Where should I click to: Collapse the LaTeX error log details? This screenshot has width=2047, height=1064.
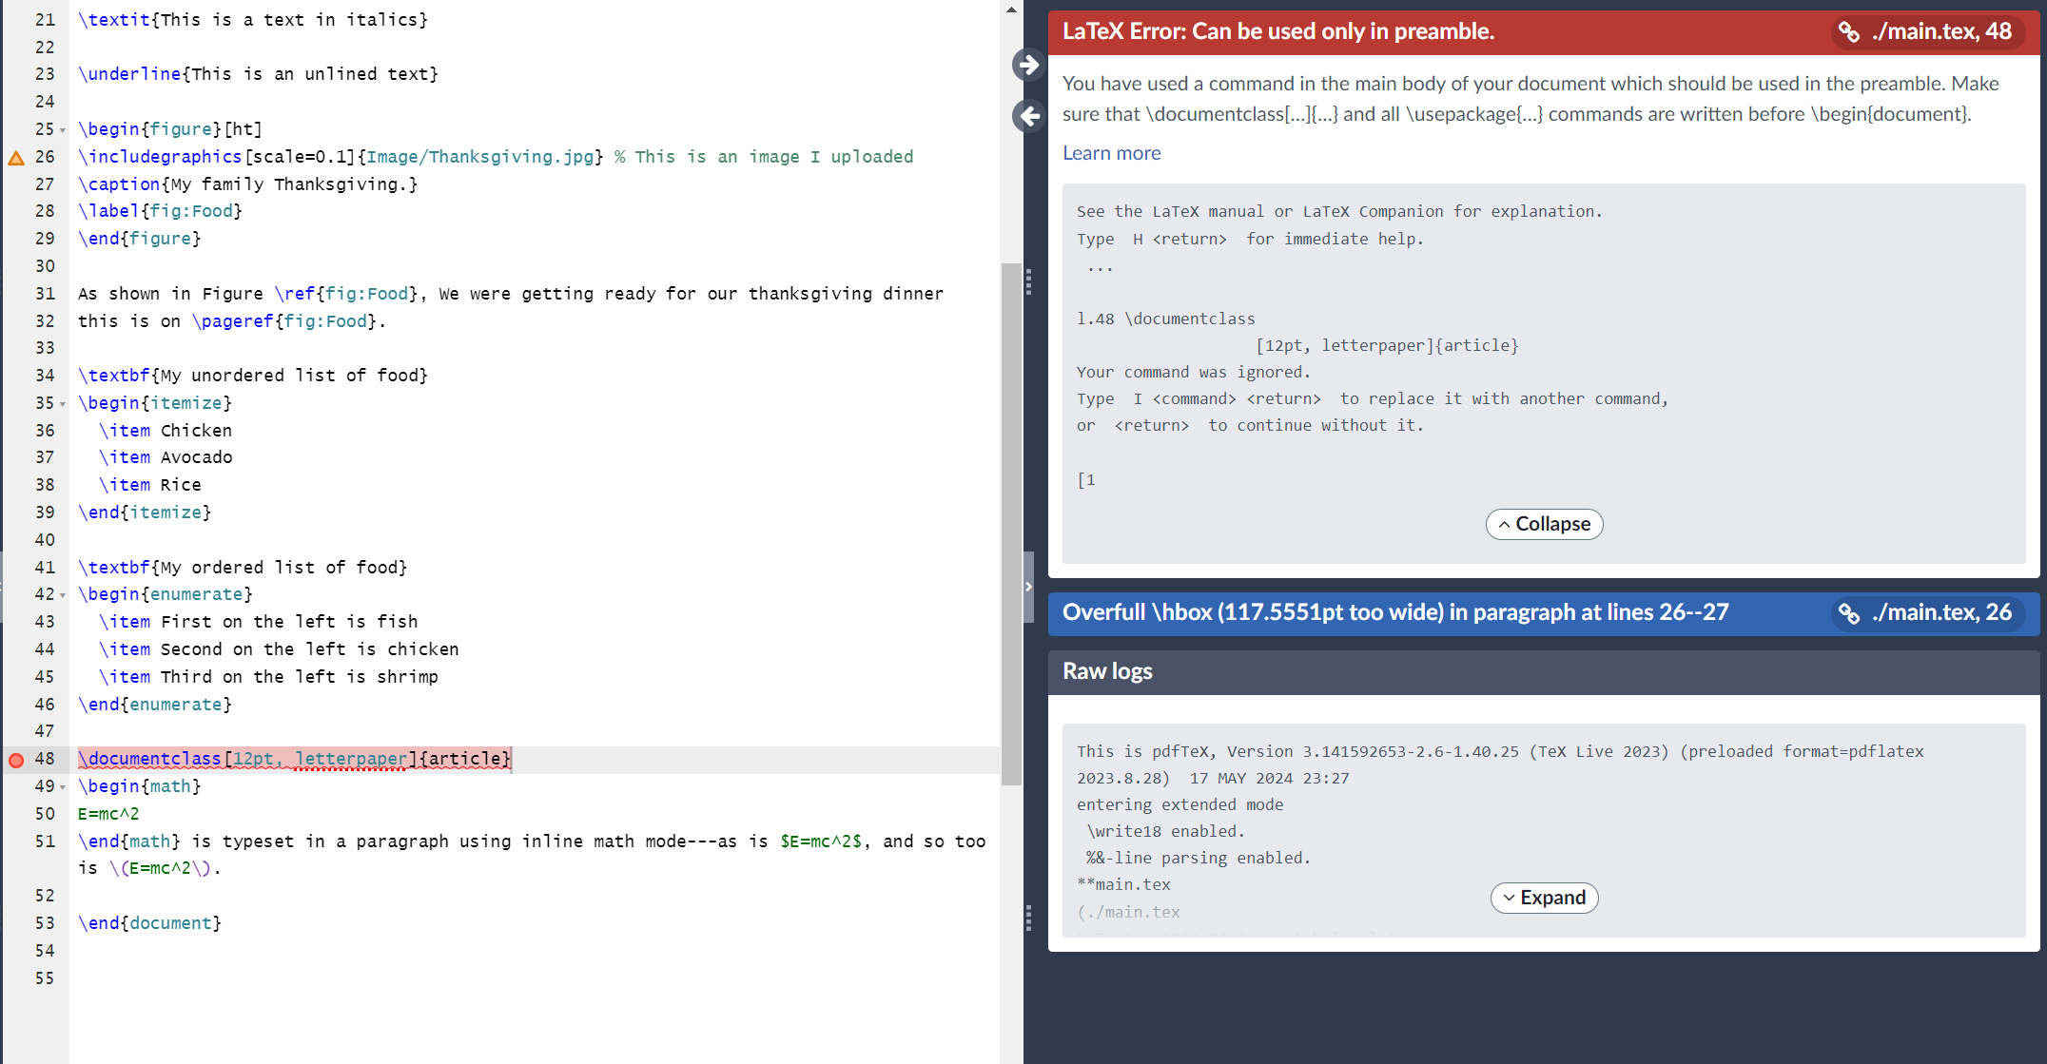(1543, 524)
